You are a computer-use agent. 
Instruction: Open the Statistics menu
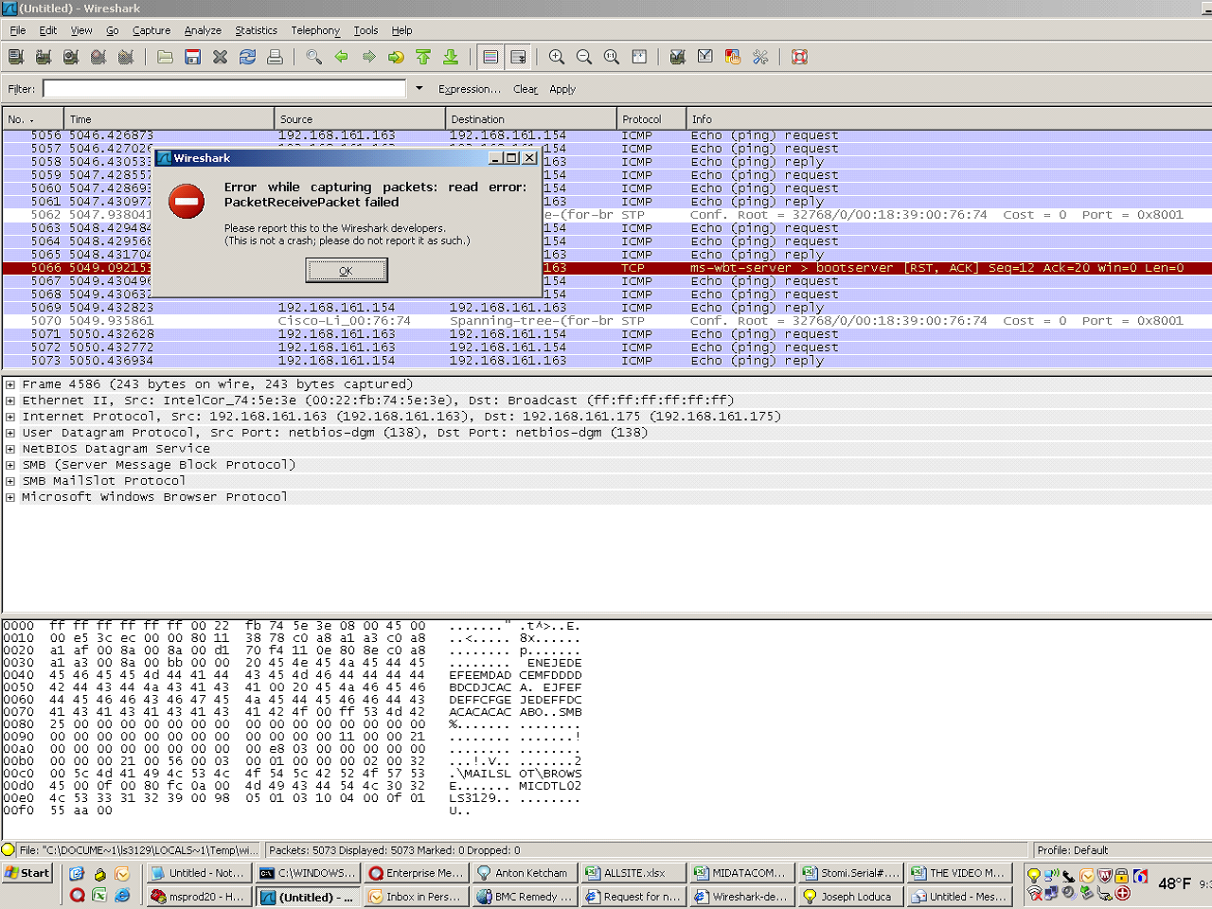[x=257, y=30]
